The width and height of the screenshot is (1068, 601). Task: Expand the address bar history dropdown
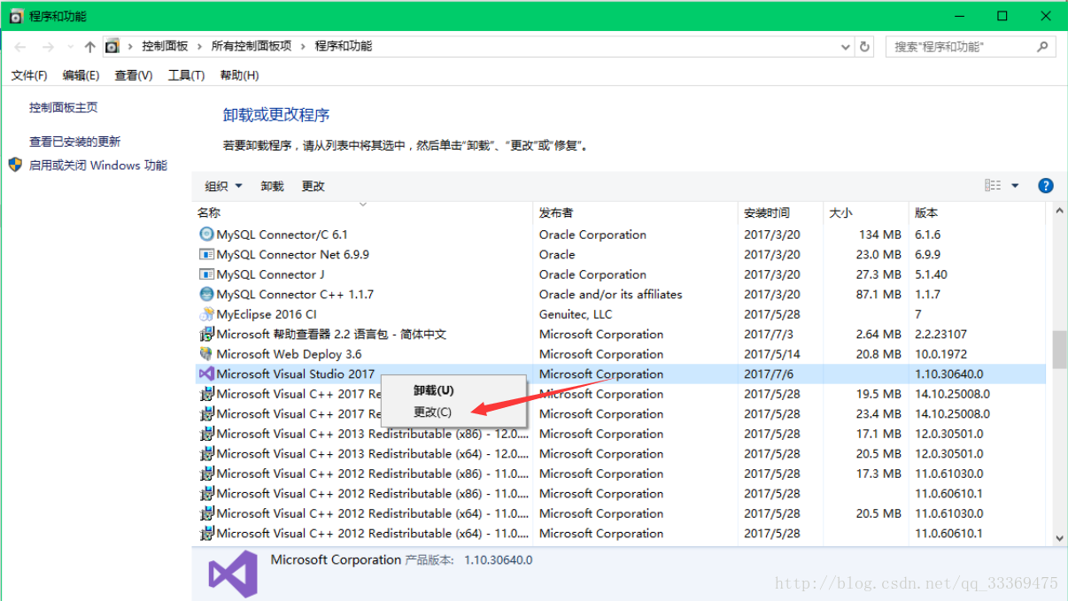click(844, 47)
